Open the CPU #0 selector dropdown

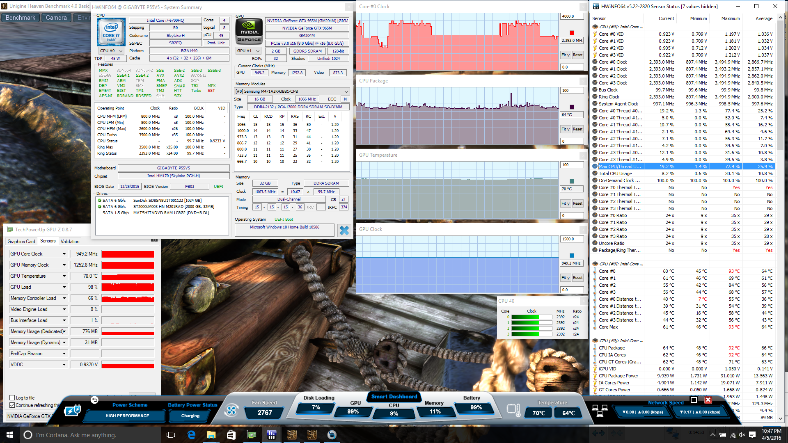111,51
